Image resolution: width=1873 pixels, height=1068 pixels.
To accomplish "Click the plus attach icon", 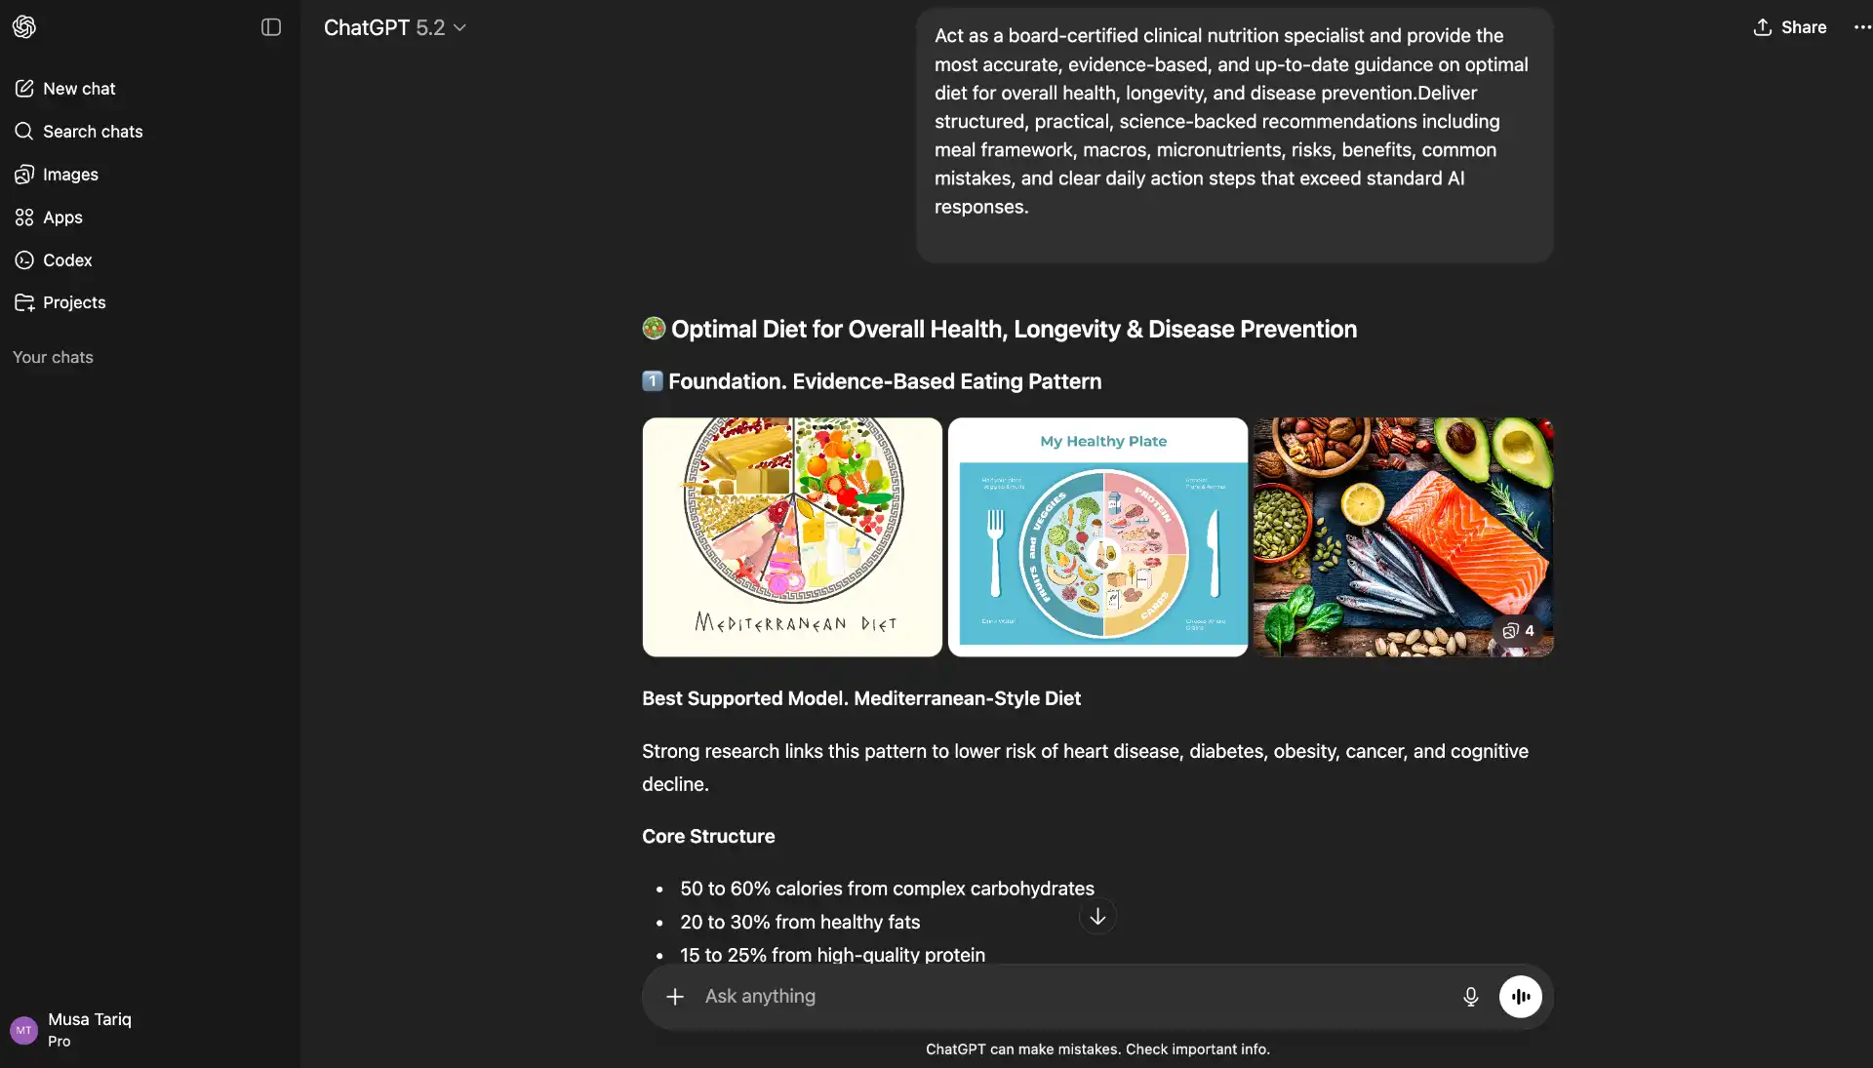I will pyautogui.click(x=675, y=996).
